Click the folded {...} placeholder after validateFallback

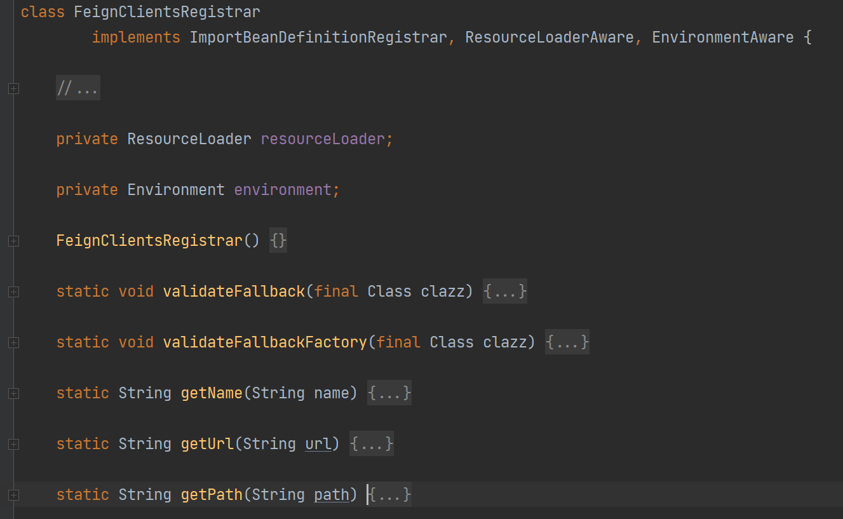(x=504, y=292)
